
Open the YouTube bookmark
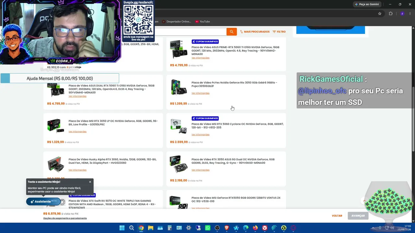(x=203, y=22)
